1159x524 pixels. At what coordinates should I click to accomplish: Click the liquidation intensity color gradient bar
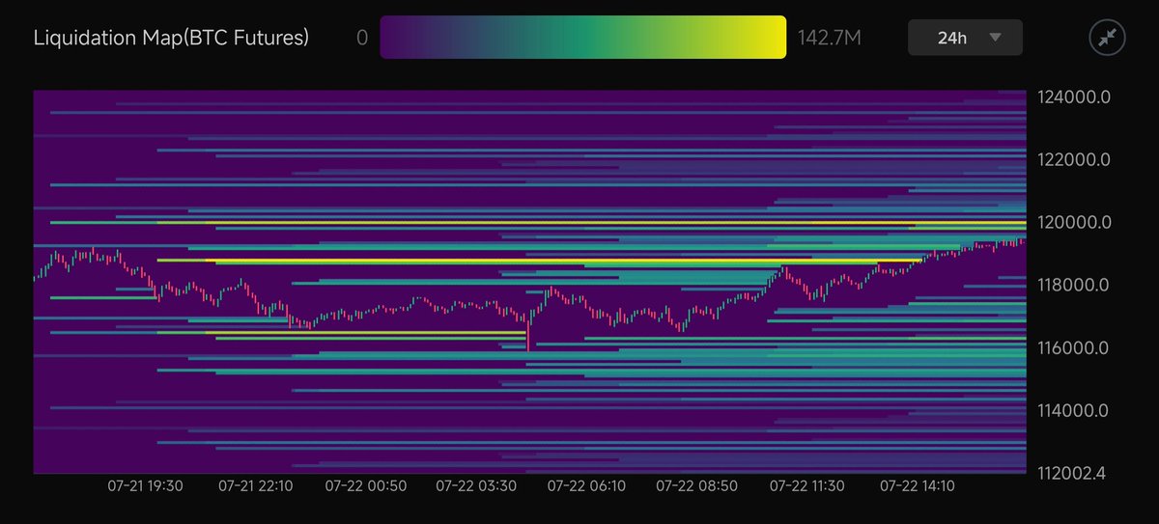[x=583, y=38]
